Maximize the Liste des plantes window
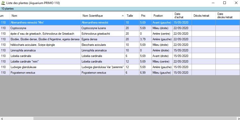This screenshot has height=120, width=240. click(x=224, y=3)
